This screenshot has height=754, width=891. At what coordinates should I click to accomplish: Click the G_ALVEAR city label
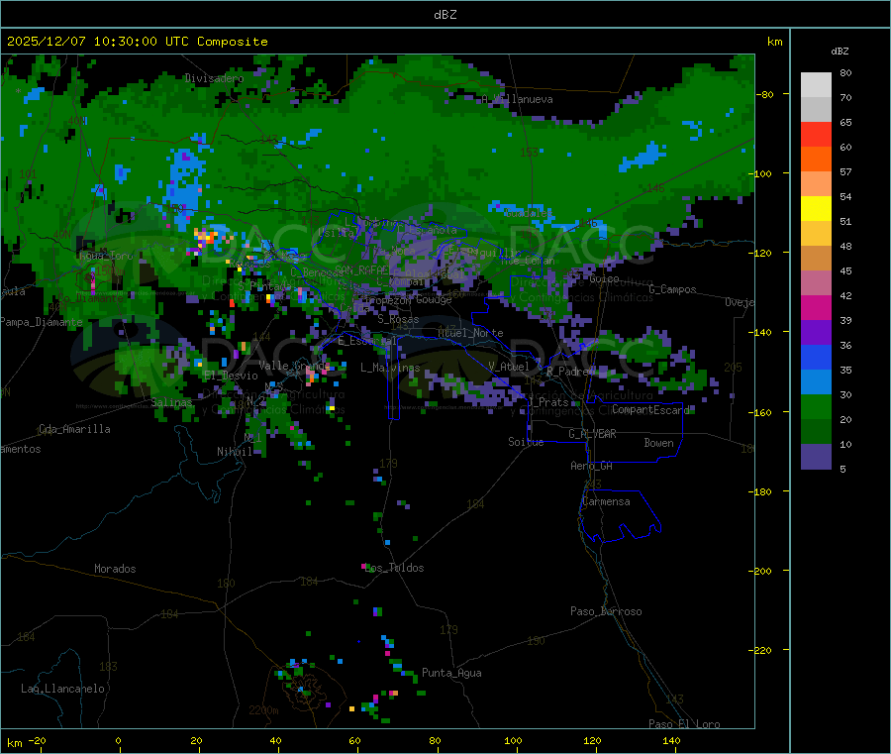pyautogui.click(x=592, y=434)
